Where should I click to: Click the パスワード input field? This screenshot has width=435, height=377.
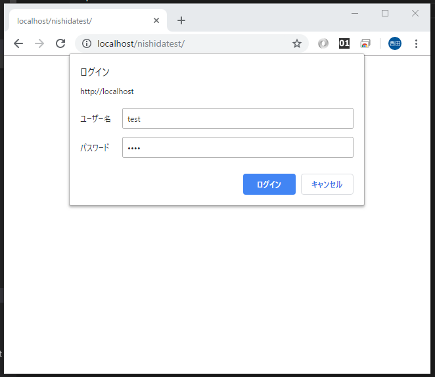tap(238, 147)
